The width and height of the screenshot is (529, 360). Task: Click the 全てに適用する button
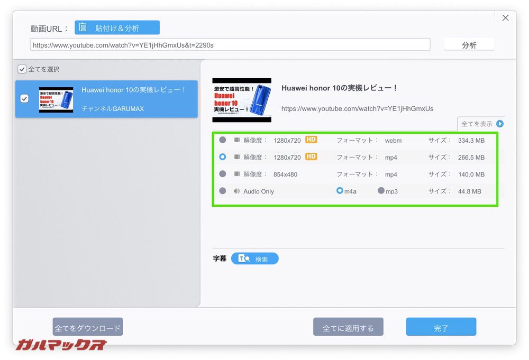[x=348, y=327]
